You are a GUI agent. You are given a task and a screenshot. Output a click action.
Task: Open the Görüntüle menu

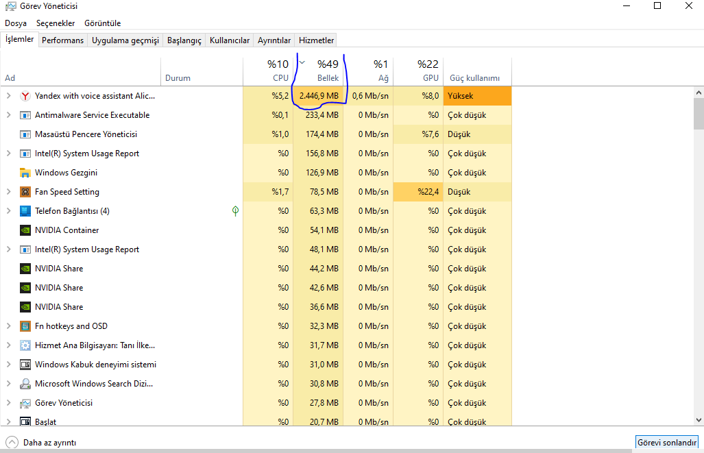click(102, 23)
